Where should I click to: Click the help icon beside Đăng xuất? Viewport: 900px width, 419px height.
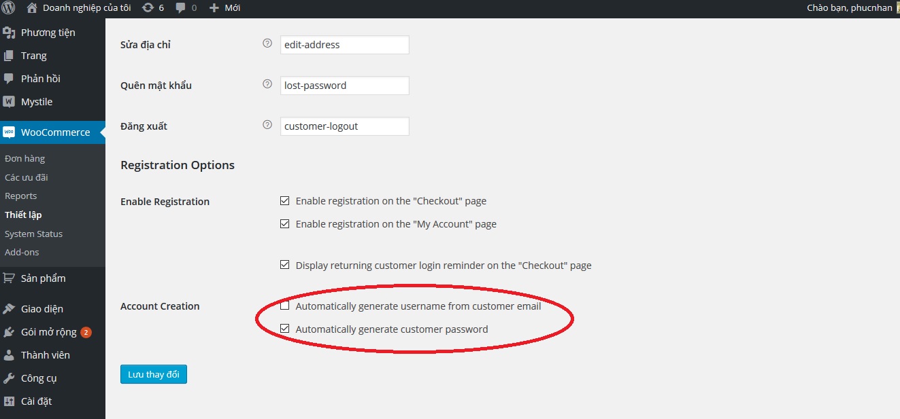click(267, 126)
